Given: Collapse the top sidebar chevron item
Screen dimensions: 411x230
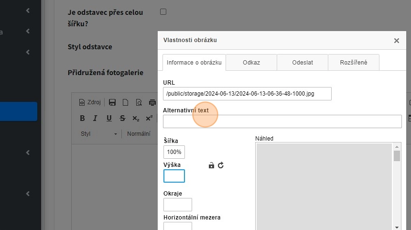Looking at the screenshot, I should 28,10.
